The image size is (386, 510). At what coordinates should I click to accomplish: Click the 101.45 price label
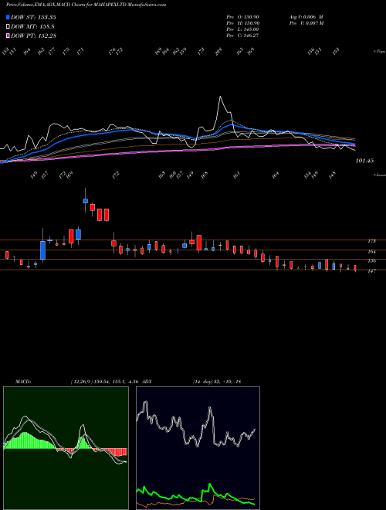[364, 161]
